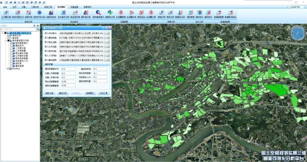Uncheck the 城市更新潜力 layer in the tree

coord(11,43)
